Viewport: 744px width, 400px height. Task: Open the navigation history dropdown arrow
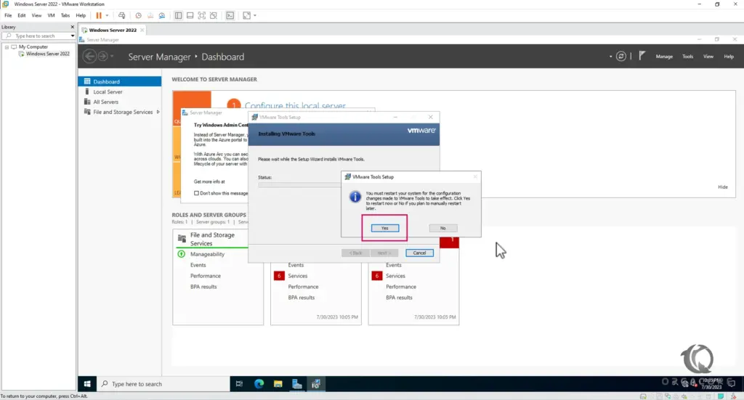(x=112, y=57)
